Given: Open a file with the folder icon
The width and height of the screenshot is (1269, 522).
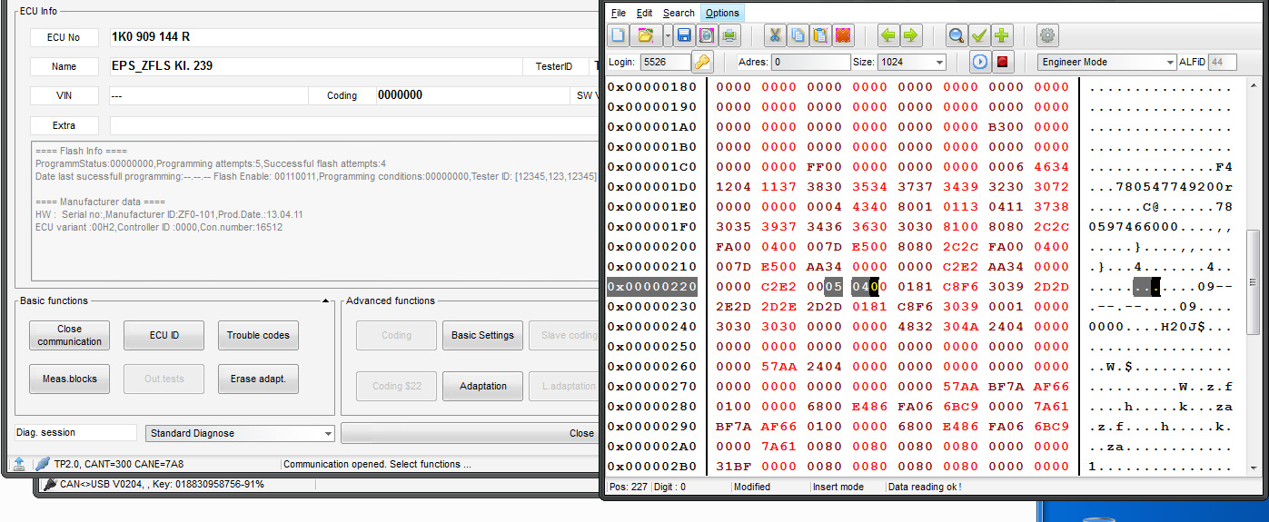Looking at the screenshot, I should 645,35.
